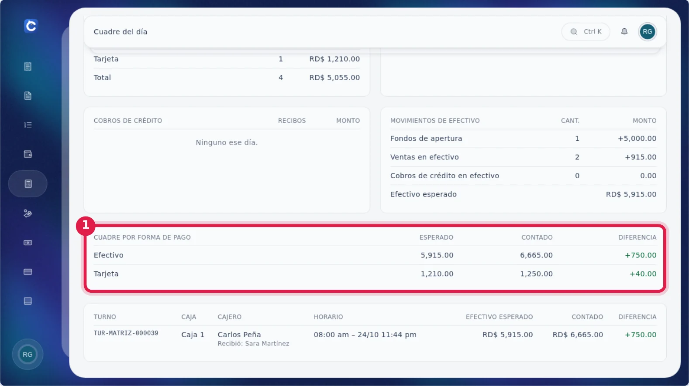Click the 'Ventas en efectivo' row label
Viewport: 689px width, 386px height.
424,157
